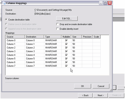Open Type dropdown cell NVARCHAR for Column 7
The image size is (125, 99).
click(x=53, y=66)
